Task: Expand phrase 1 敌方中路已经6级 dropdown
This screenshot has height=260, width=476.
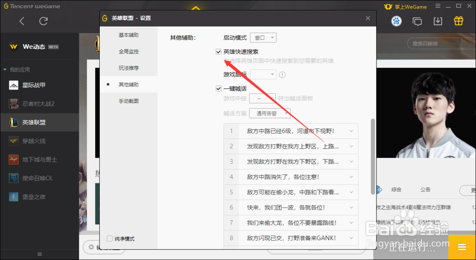Action: pos(351,131)
